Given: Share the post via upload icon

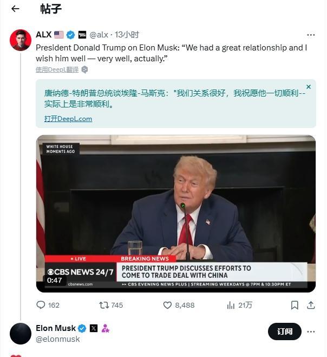Looking at the screenshot, I should click(311, 305).
